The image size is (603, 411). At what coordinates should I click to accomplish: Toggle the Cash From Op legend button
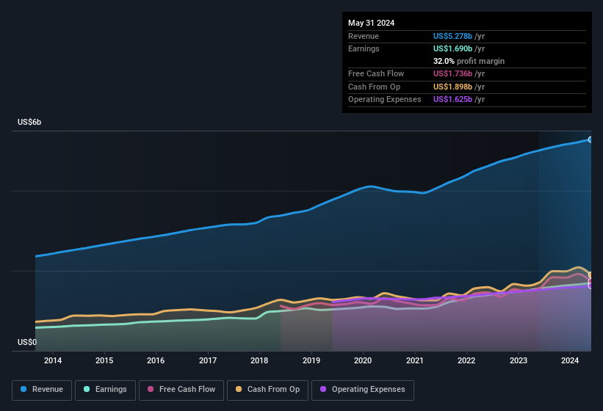267,390
